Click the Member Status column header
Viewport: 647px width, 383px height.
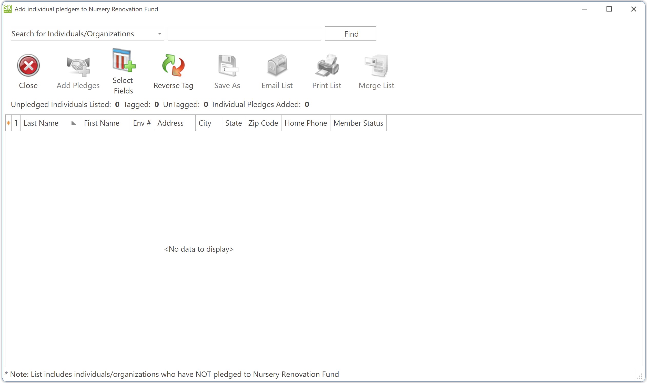(358, 123)
